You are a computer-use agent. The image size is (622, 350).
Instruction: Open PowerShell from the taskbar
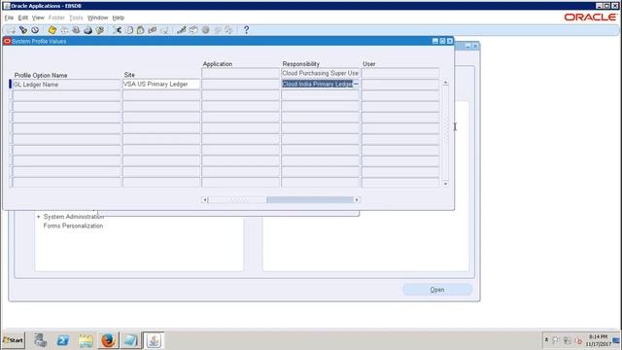click(62, 340)
